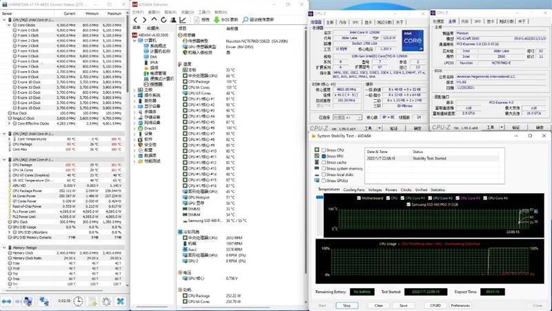This screenshot has width=552, height=311.
Task: Open the Statistics tab in stability test
Action: click(x=437, y=190)
